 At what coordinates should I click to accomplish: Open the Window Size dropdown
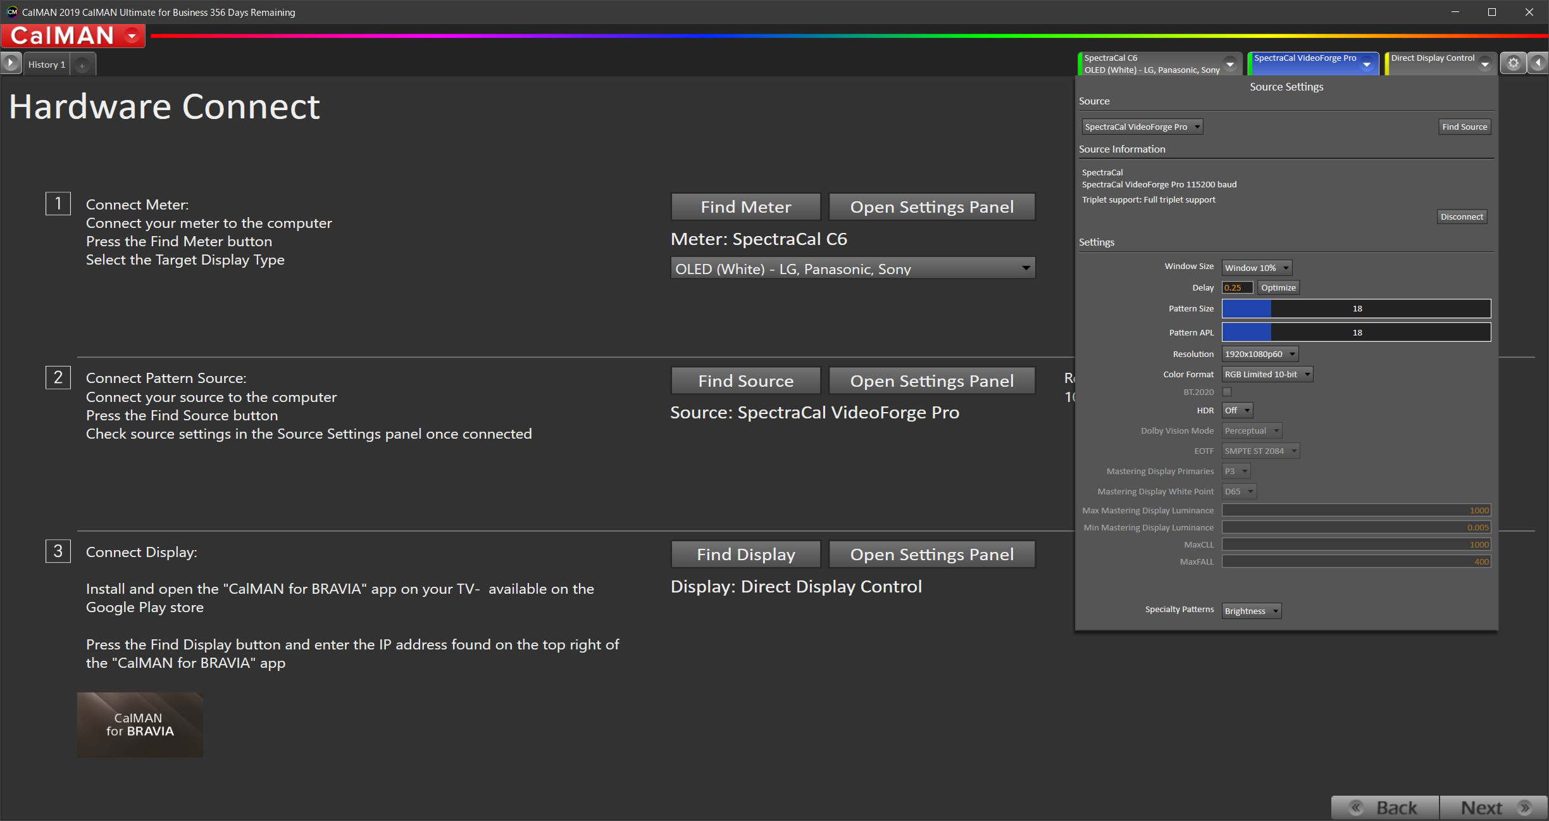coord(1257,268)
